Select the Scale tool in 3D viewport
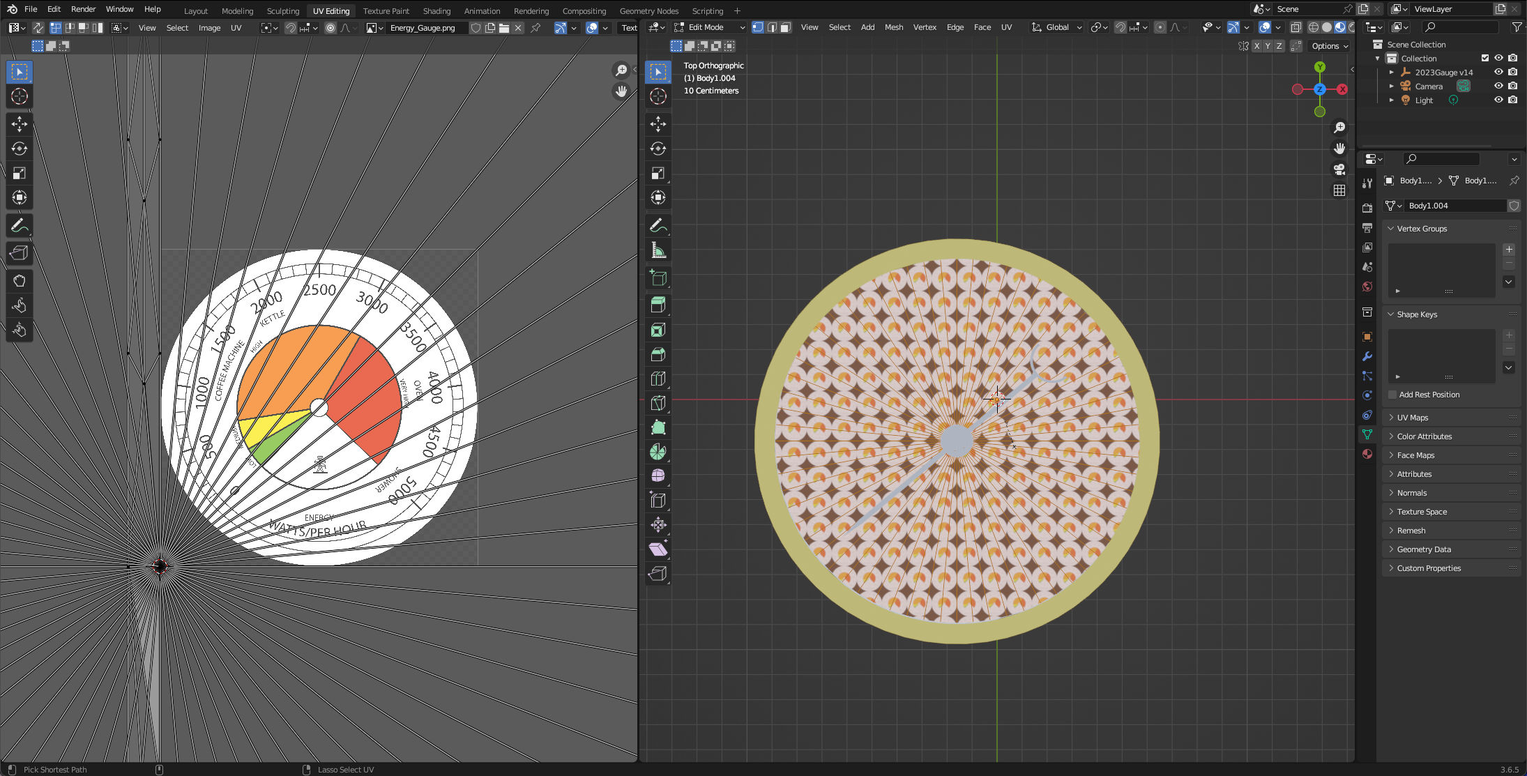The height and width of the screenshot is (776, 1527). tap(658, 173)
